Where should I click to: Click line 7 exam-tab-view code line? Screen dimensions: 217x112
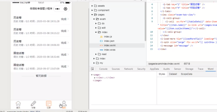[178, 15]
